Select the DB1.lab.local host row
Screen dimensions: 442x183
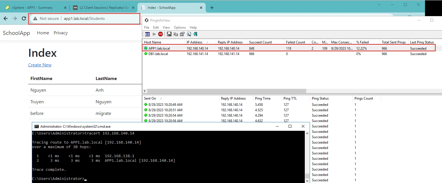(x=158, y=54)
